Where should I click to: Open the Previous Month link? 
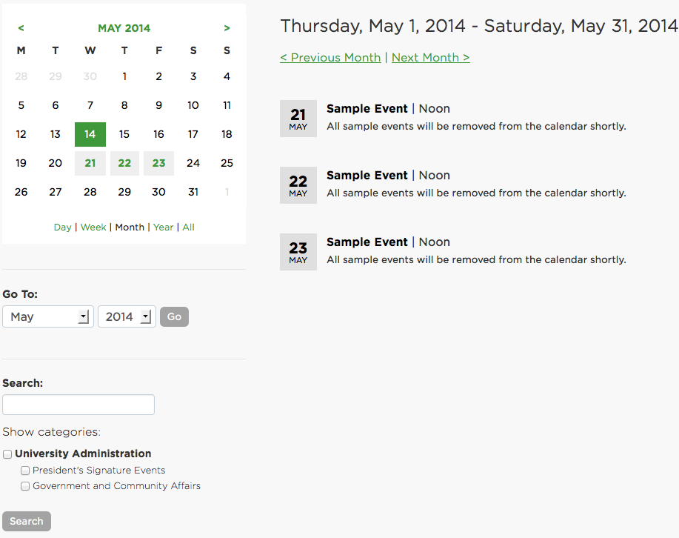pos(330,58)
